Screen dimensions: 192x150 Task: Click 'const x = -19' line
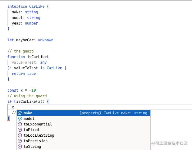click(x=22, y=90)
